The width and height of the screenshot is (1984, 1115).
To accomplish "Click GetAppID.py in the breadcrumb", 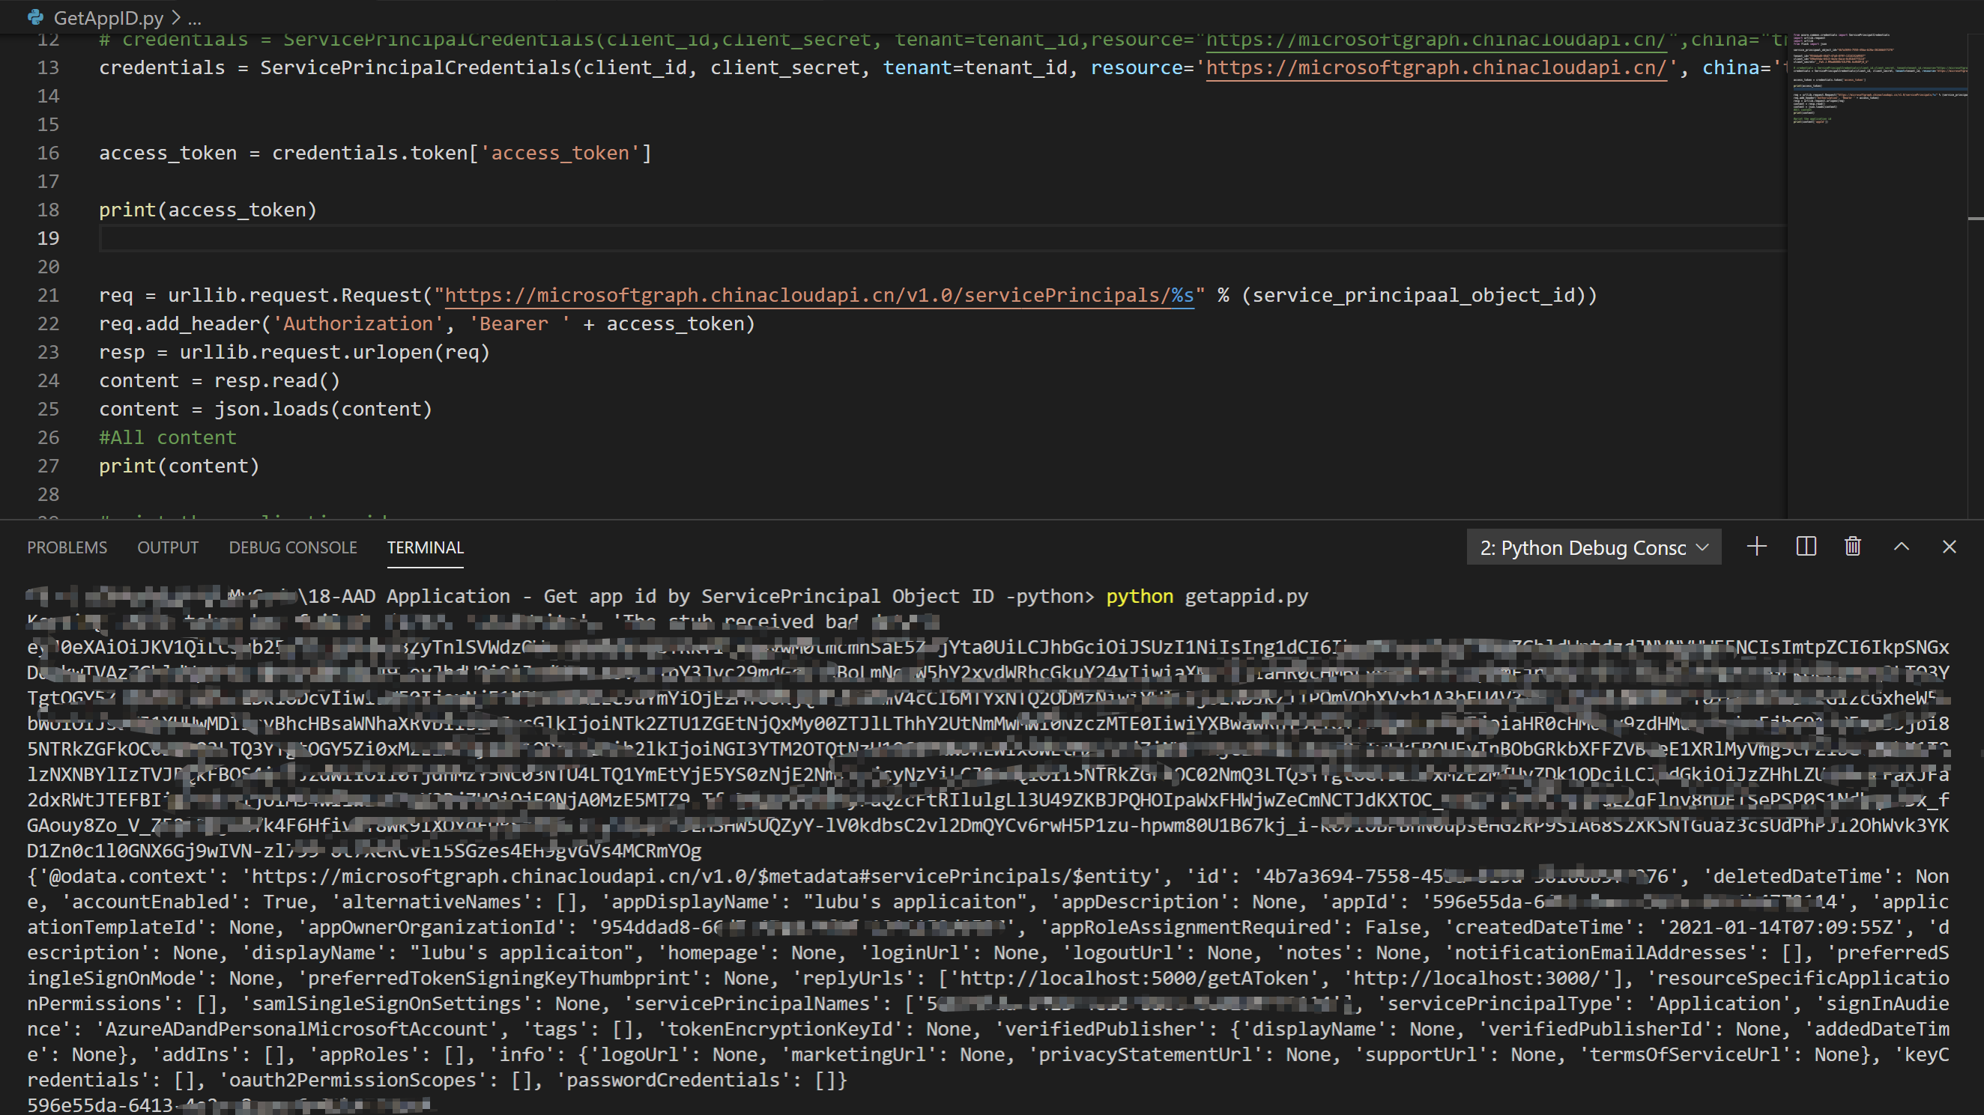I will coord(108,18).
